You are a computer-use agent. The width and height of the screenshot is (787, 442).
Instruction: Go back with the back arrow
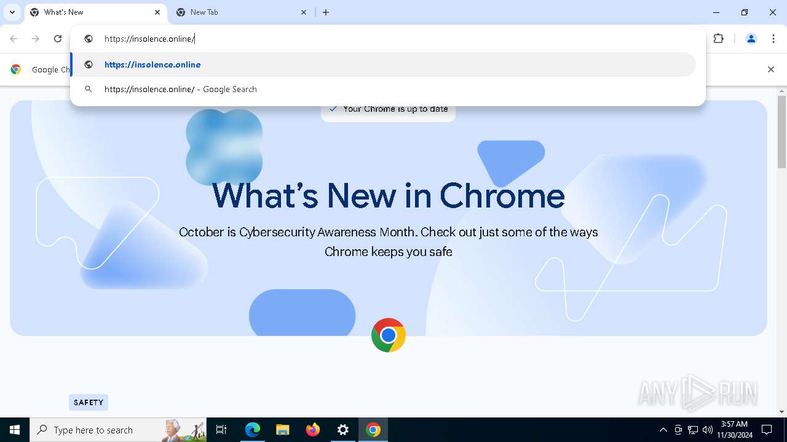(x=14, y=39)
